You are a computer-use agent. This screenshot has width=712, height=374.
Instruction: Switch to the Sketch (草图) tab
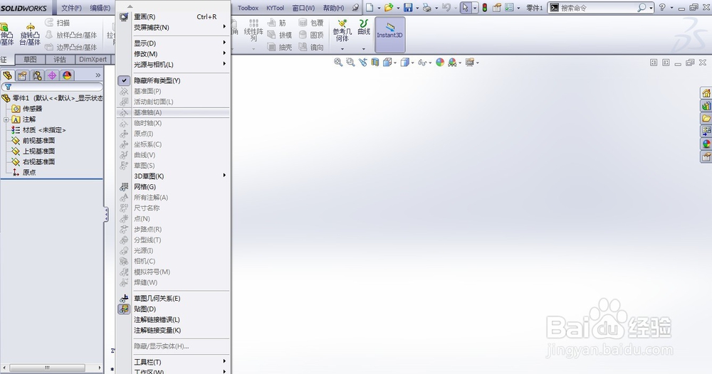(x=30, y=60)
